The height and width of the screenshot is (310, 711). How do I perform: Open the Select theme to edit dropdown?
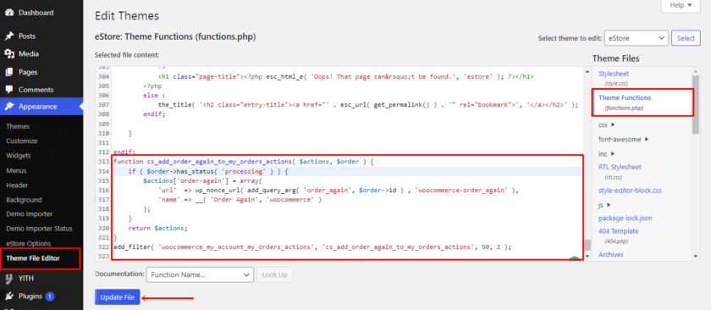(637, 38)
